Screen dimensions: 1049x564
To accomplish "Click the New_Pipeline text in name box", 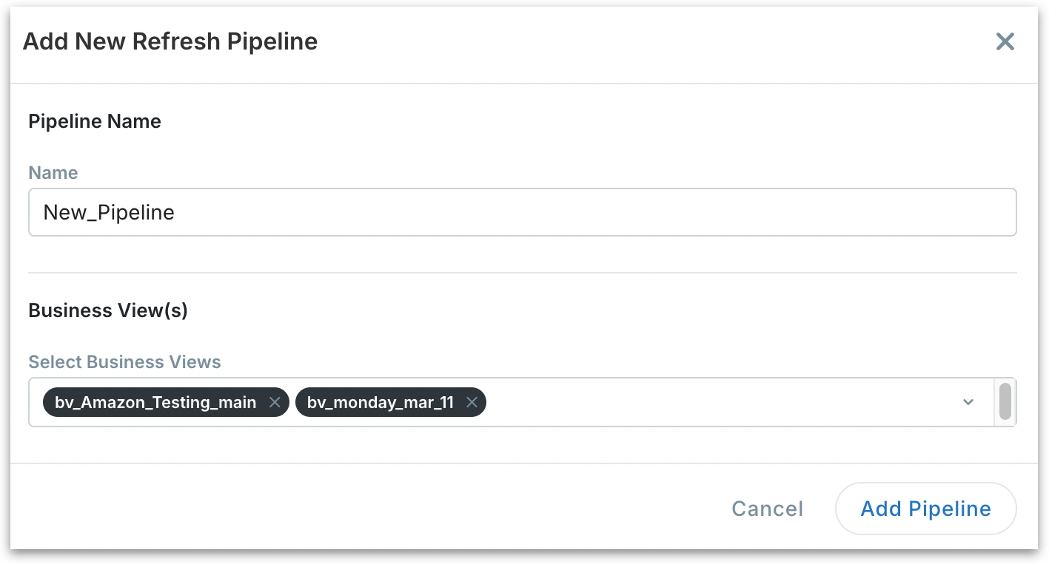I will click(x=109, y=213).
